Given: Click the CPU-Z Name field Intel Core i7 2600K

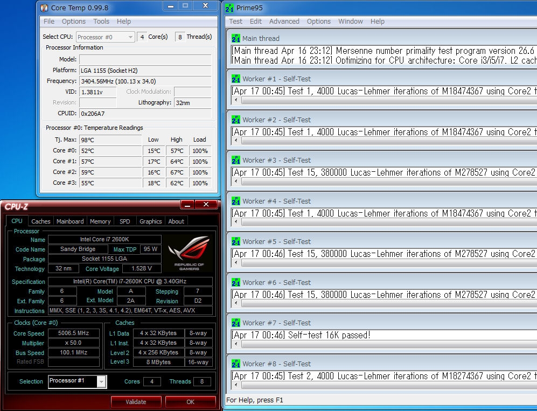Looking at the screenshot, I should pyautogui.click(x=105, y=239).
